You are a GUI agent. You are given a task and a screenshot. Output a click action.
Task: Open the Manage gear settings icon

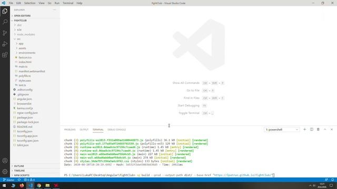[x=5, y=172]
